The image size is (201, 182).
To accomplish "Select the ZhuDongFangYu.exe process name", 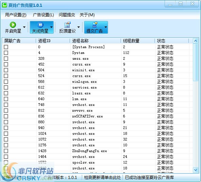I will 90,151.
